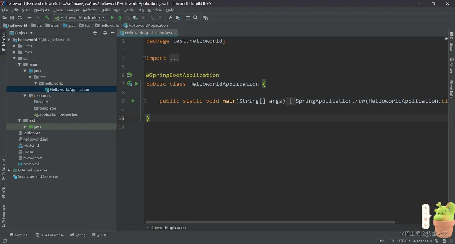The width and height of the screenshot is (455, 244).
Task: Open Settings via the wrench icon
Action: 171,17
